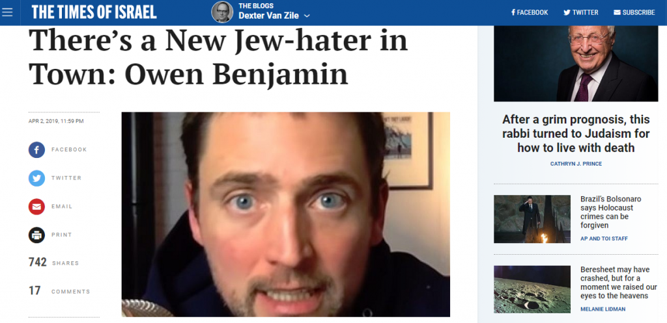Open the rabbi Judaism article headline
Screen dimensions: 667x323
[x=576, y=133]
